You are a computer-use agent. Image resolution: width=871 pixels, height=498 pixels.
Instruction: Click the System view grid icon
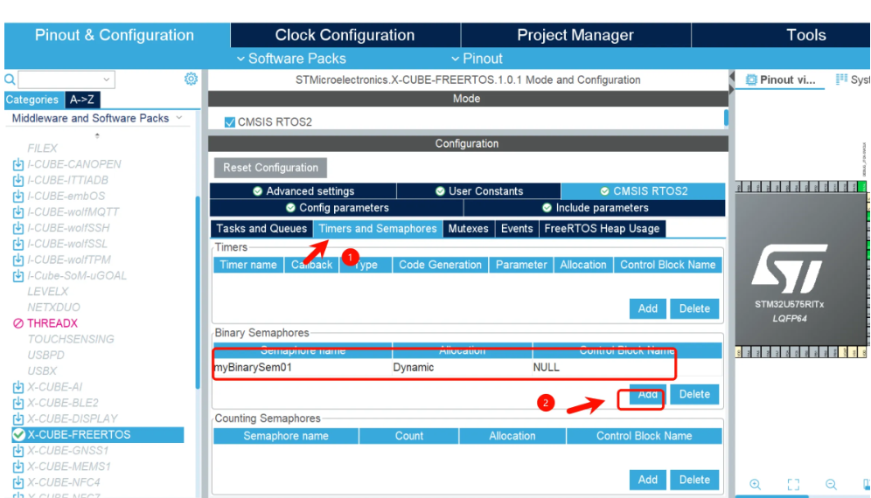tap(841, 80)
